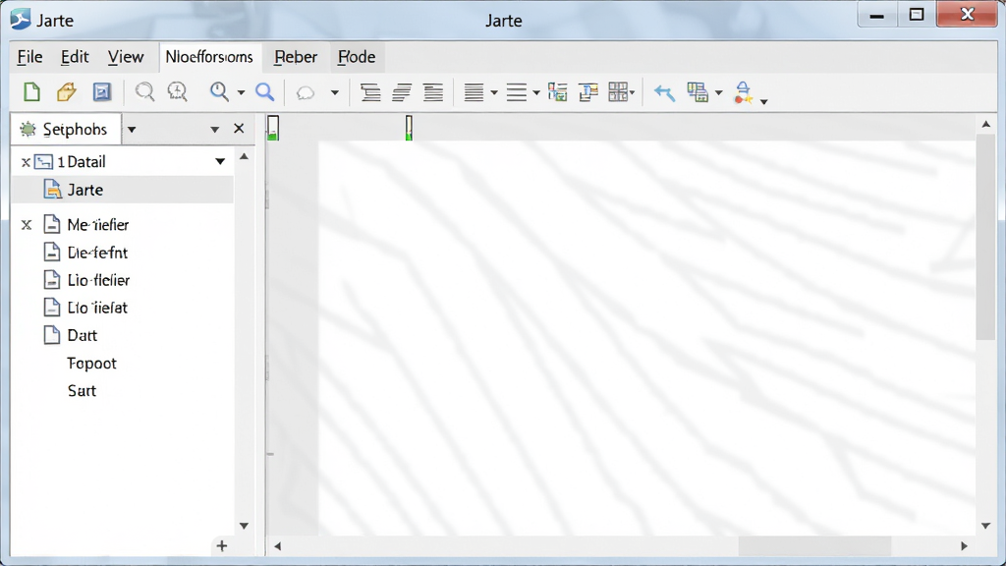1006x566 pixels.
Task: Click the slanted lines icon
Action: coord(402,93)
